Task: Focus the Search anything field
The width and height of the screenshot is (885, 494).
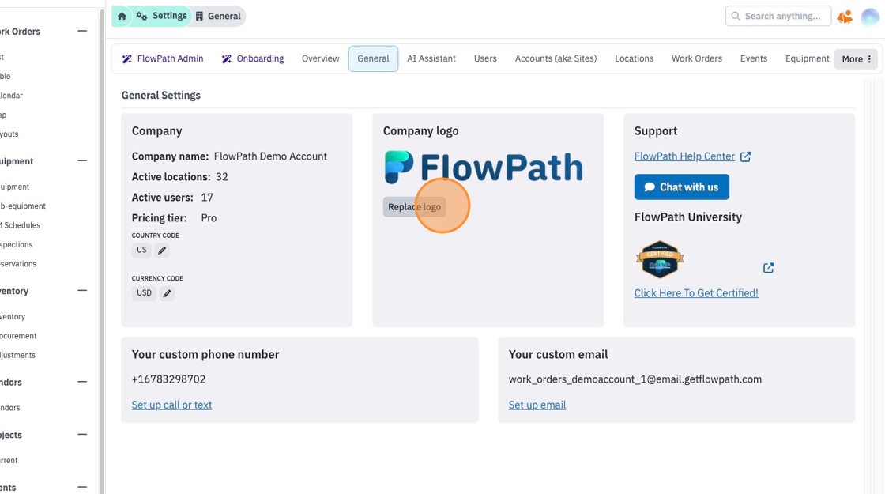Action: 778,17
